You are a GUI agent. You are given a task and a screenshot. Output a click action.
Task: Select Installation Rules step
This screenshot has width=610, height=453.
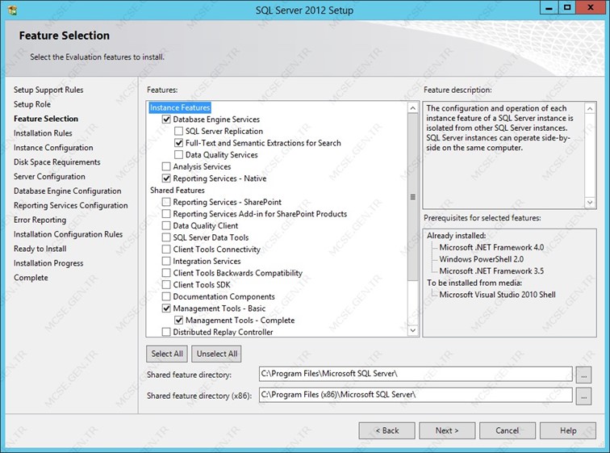coord(43,133)
